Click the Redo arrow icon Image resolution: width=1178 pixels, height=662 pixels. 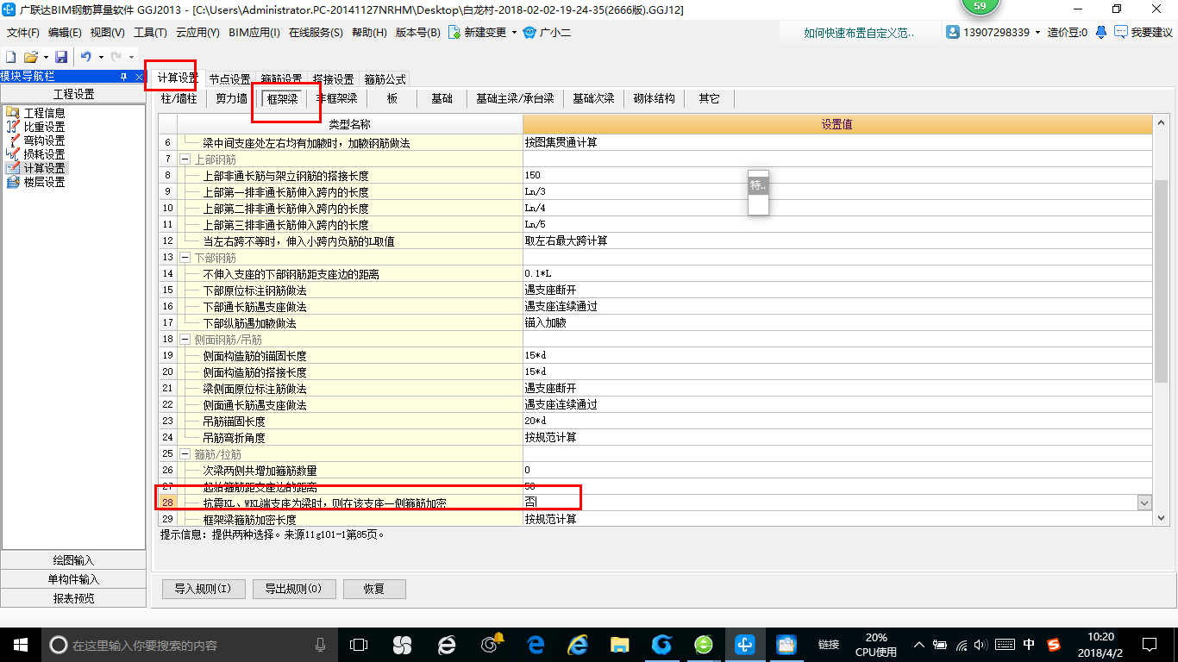click(116, 56)
